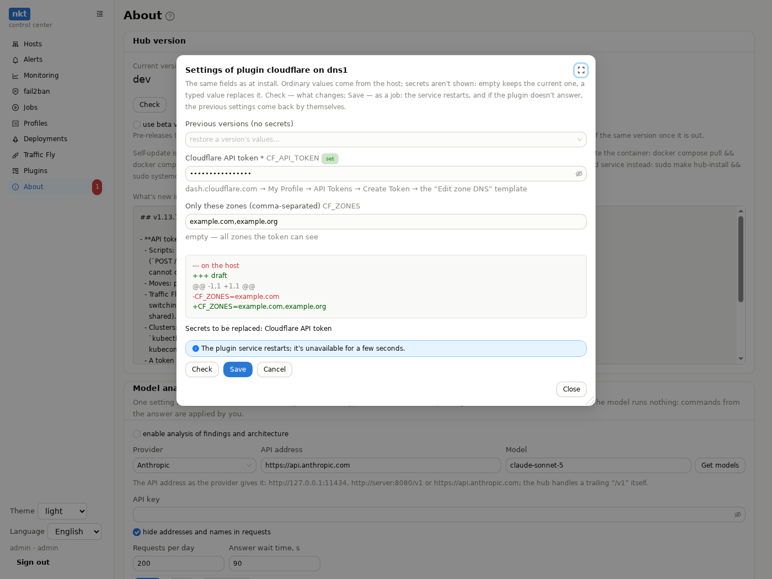Screen dimensions: 772x579
Task: Click the Deployments sidebar icon
Action: 15,140
